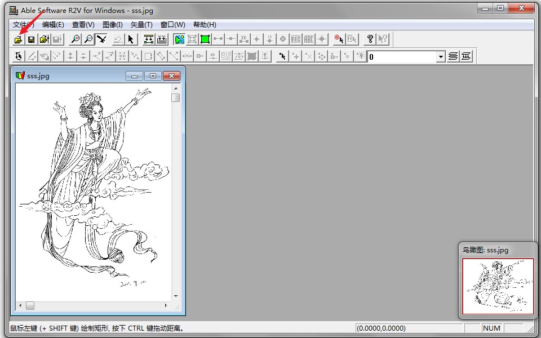The image size is (541, 338).
Task: Toggle the pressed pan tool button
Action: pyautogui.click(x=101, y=39)
